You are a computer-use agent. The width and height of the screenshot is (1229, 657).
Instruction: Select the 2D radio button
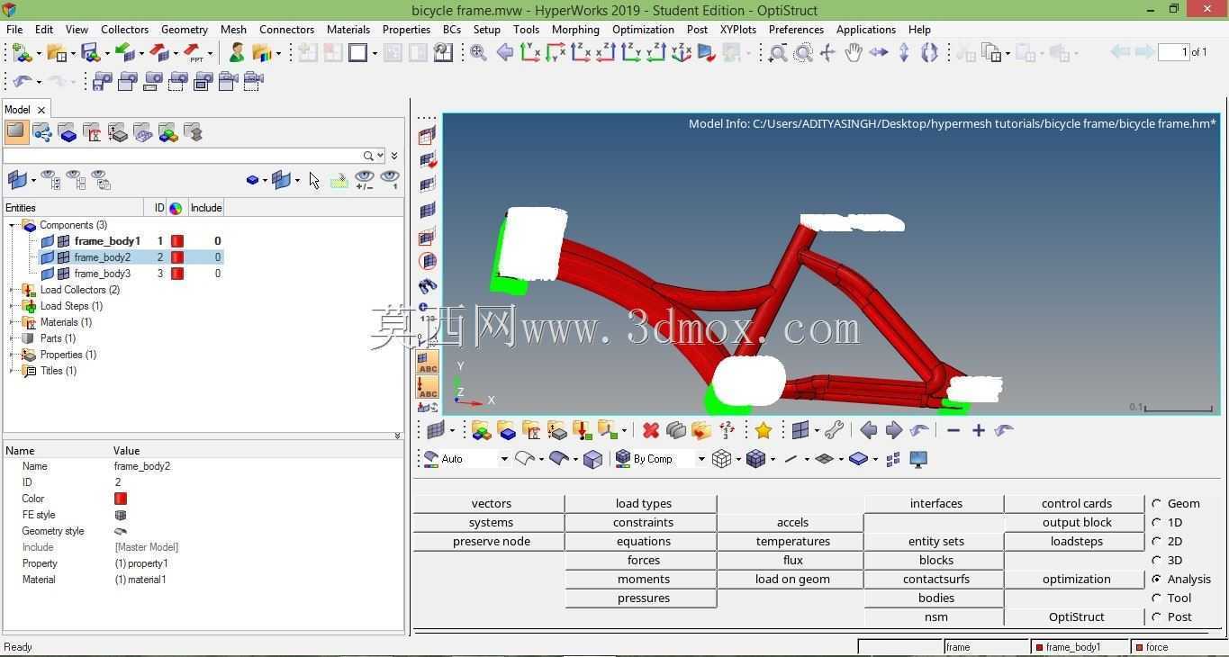(1157, 542)
